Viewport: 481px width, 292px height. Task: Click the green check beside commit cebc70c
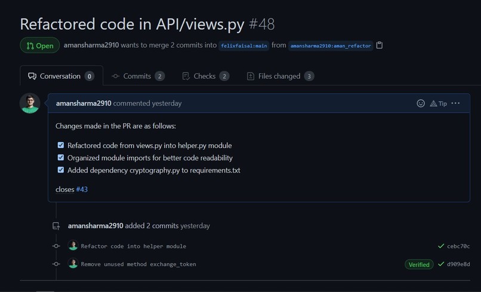(441, 246)
